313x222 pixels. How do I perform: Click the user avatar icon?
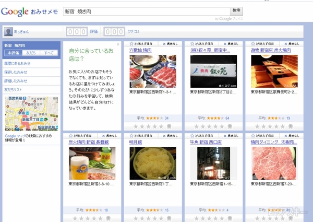click(8, 31)
